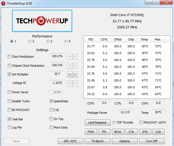The image size is (174, 146).
Task: Enable the Log File checkbox
Action: coord(9,127)
